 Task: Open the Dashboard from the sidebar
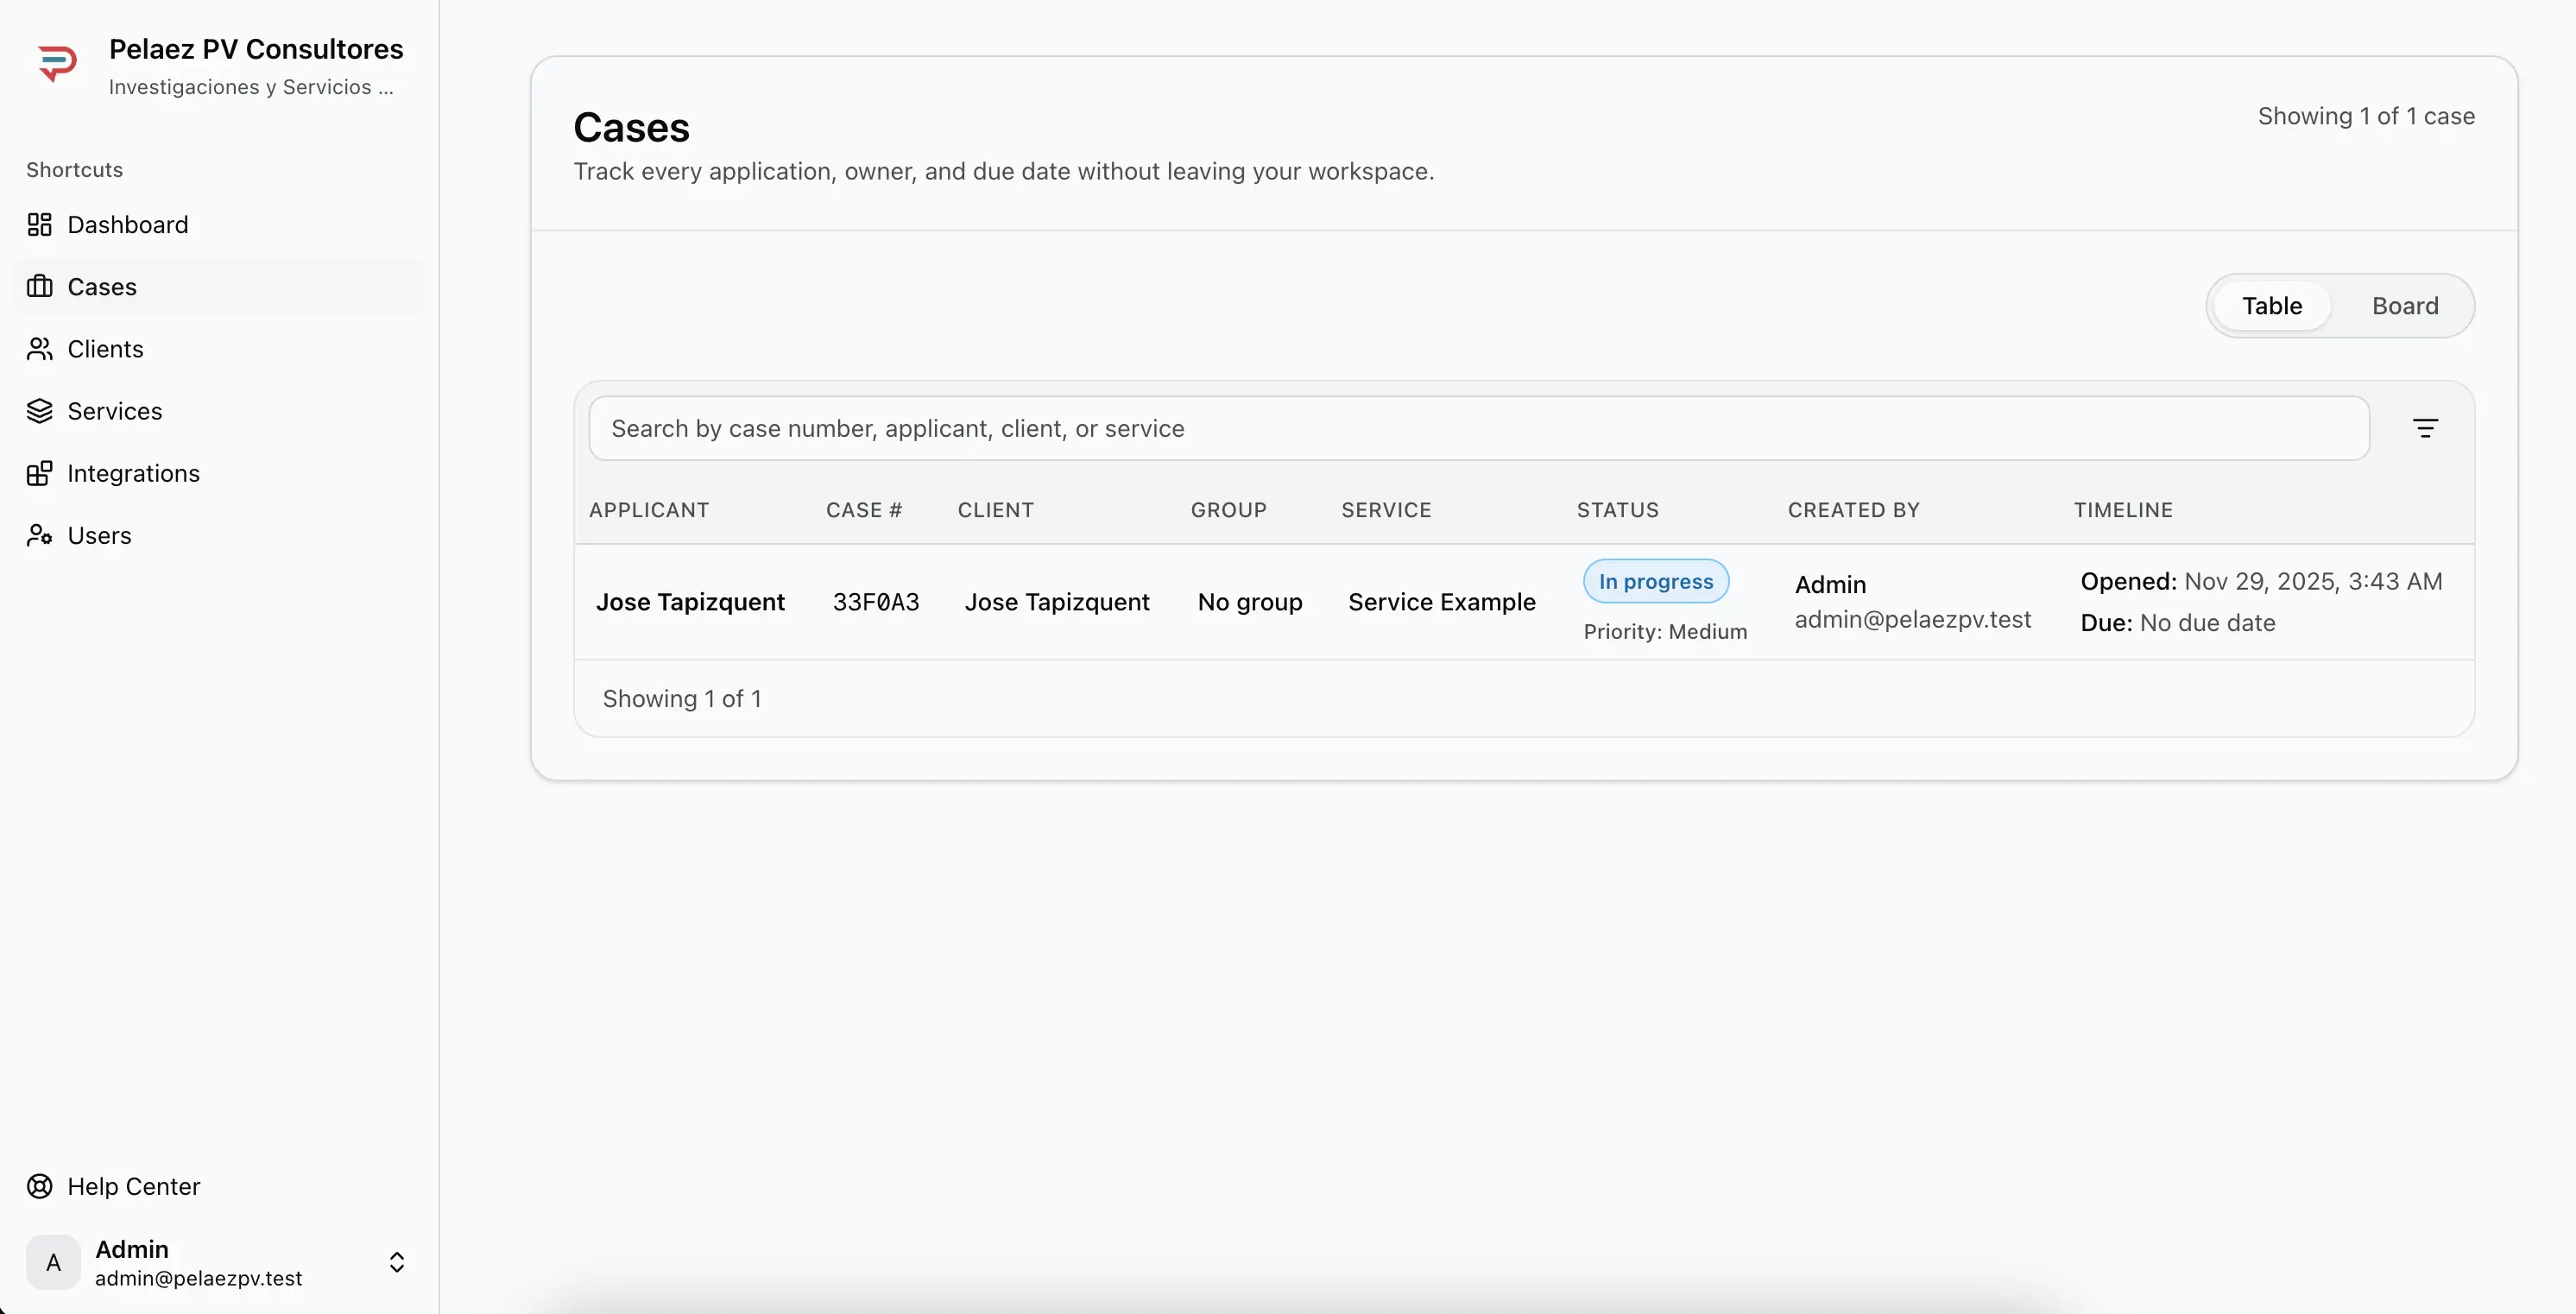pos(128,224)
